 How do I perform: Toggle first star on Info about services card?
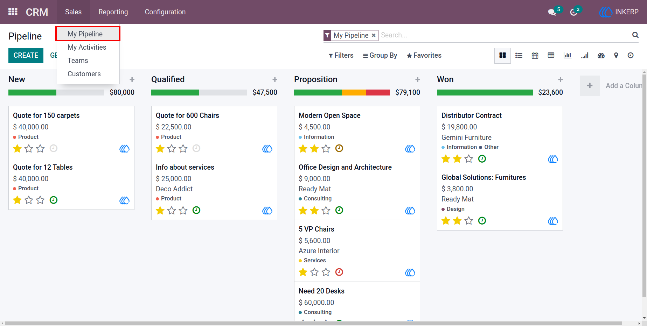160,211
